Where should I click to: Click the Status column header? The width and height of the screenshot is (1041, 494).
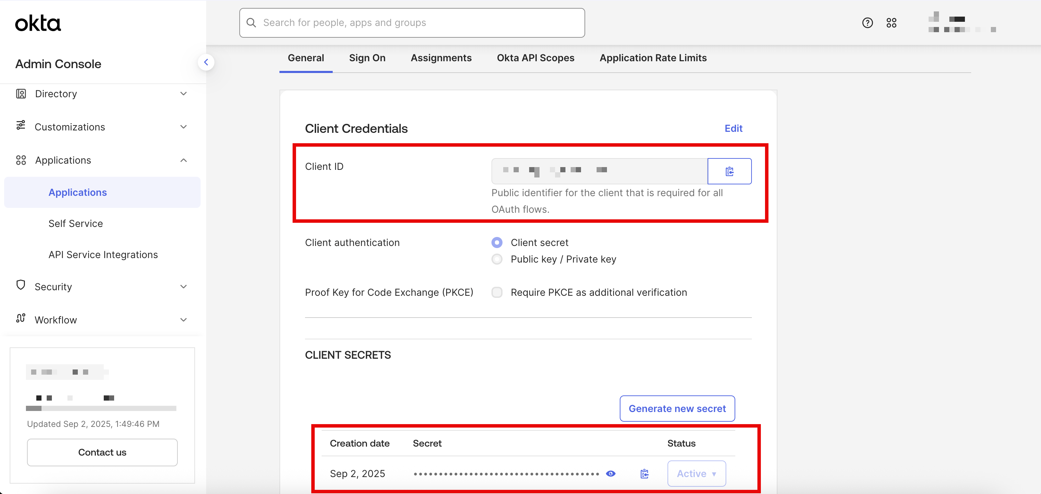tap(681, 443)
